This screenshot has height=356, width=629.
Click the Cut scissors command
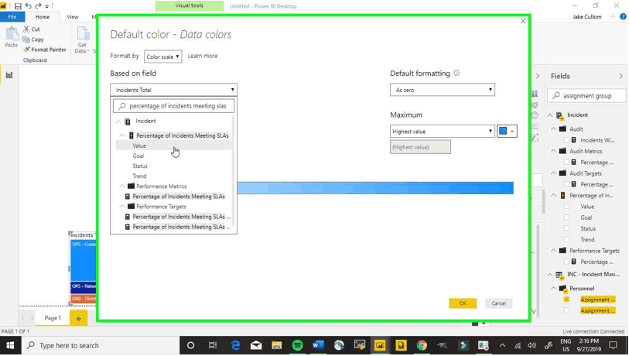(x=31, y=29)
